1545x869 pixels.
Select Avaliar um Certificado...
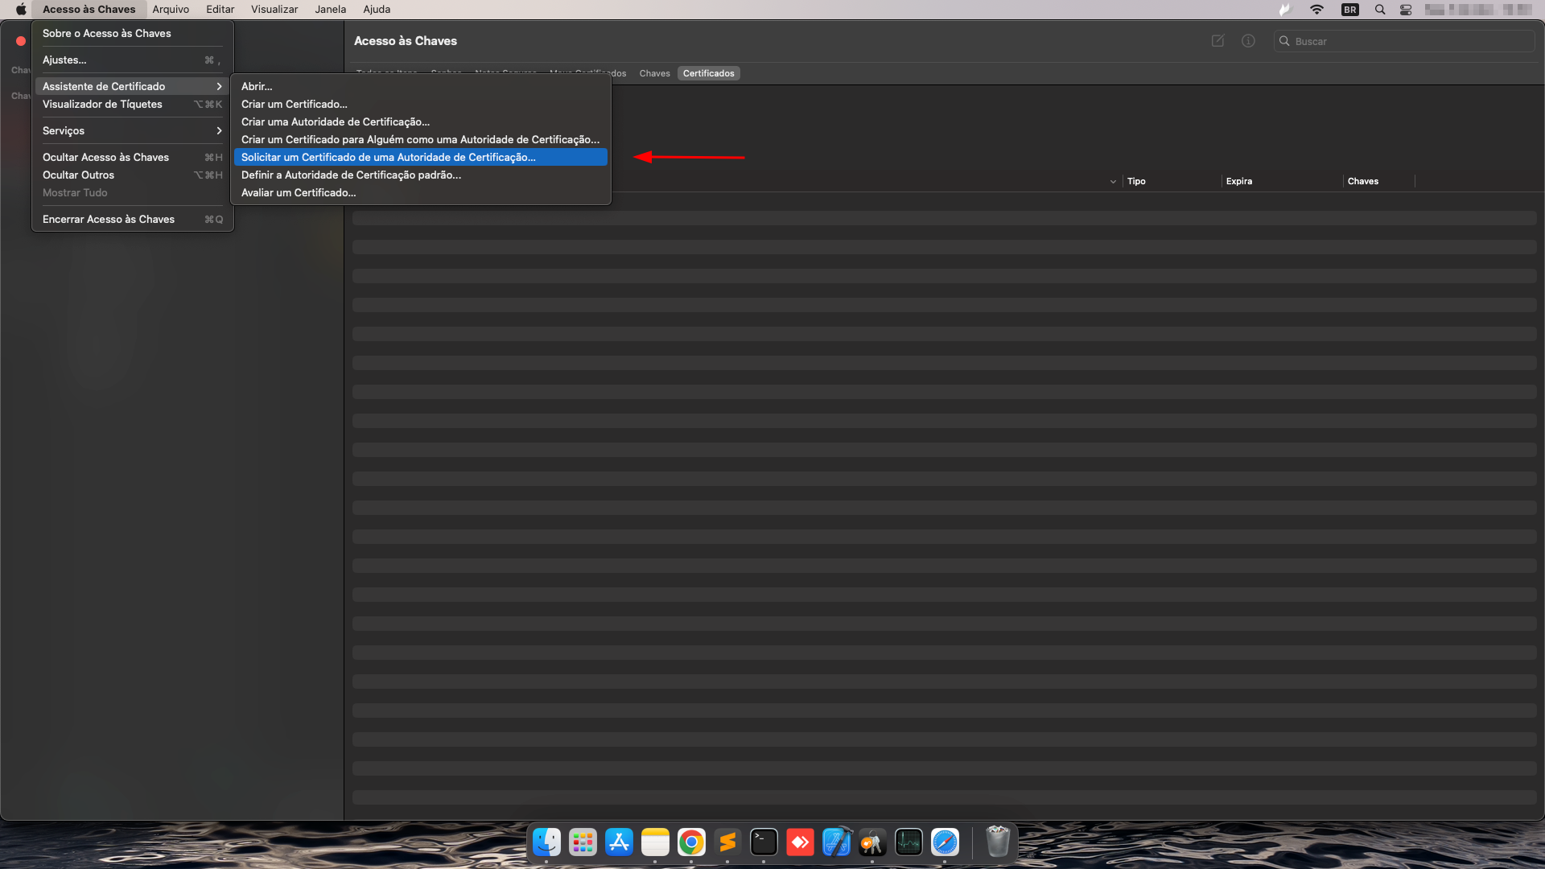coord(421,192)
